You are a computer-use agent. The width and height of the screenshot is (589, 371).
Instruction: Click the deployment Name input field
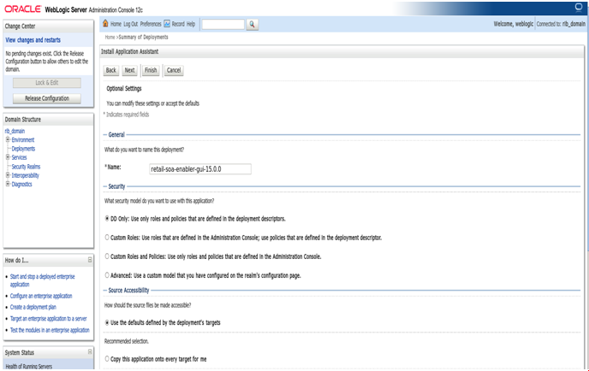pyautogui.click(x=200, y=168)
